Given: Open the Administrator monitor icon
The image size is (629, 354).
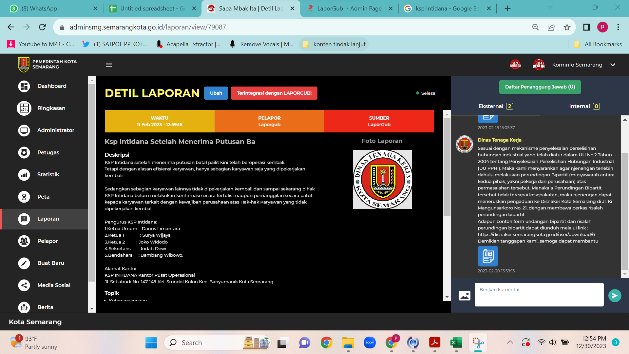Looking at the screenshot, I should [24, 130].
